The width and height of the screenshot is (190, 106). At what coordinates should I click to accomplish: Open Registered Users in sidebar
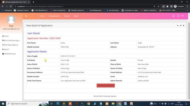coord(9,54)
